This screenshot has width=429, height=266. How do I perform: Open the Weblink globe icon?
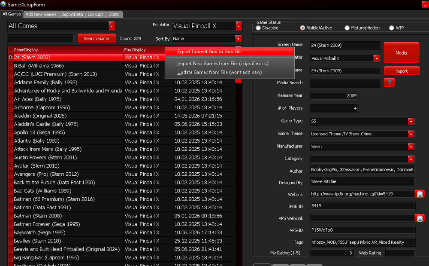pos(420,194)
